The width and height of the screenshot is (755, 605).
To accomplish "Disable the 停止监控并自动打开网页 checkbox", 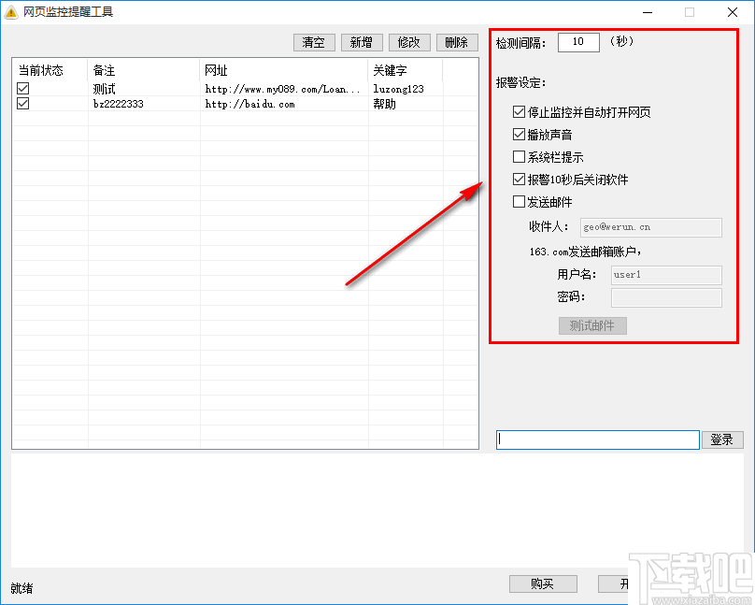I will pyautogui.click(x=520, y=111).
